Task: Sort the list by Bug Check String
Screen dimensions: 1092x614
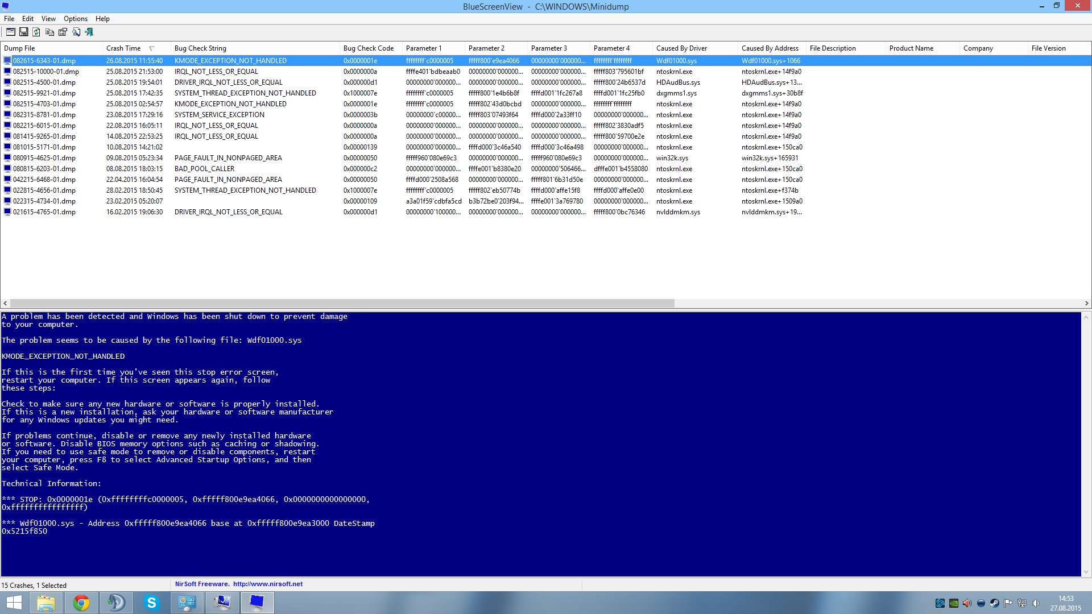Action: point(200,48)
